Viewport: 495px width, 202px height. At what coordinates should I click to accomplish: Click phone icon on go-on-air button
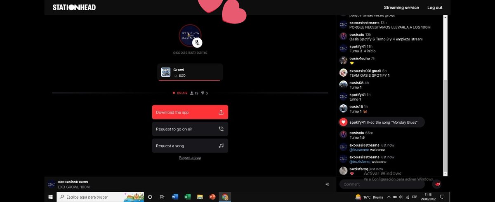coord(221,129)
